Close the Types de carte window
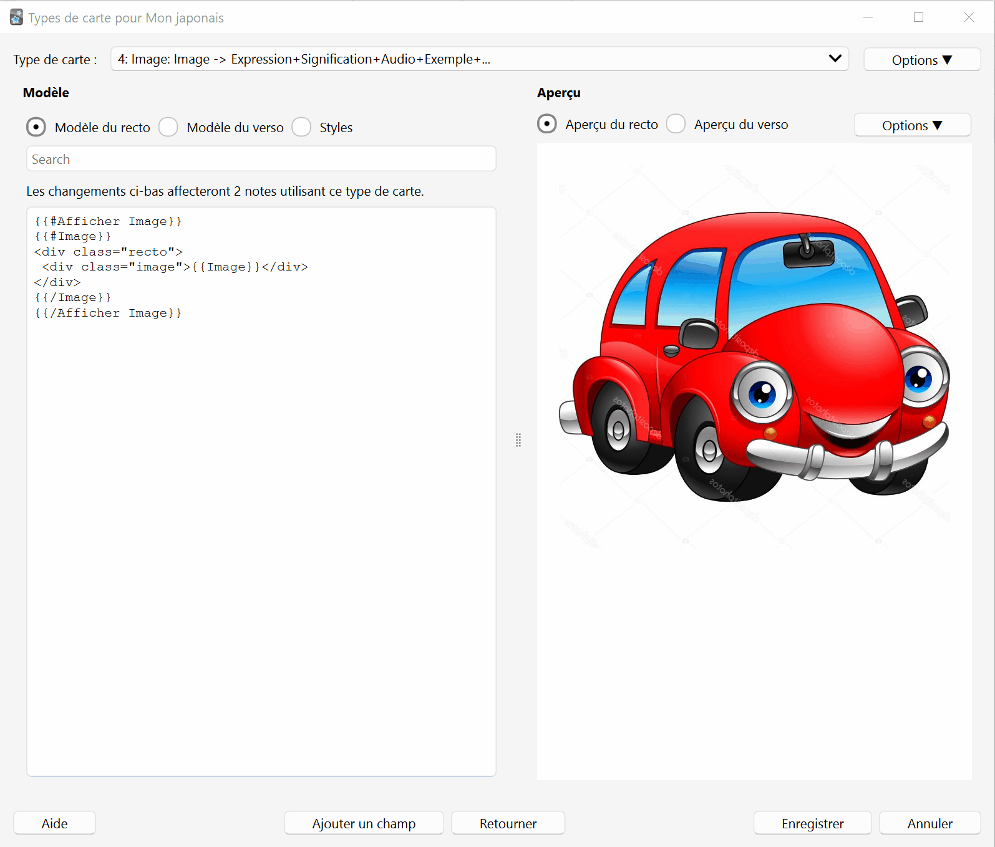The image size is (995, 847). click(x=969, y=17)
